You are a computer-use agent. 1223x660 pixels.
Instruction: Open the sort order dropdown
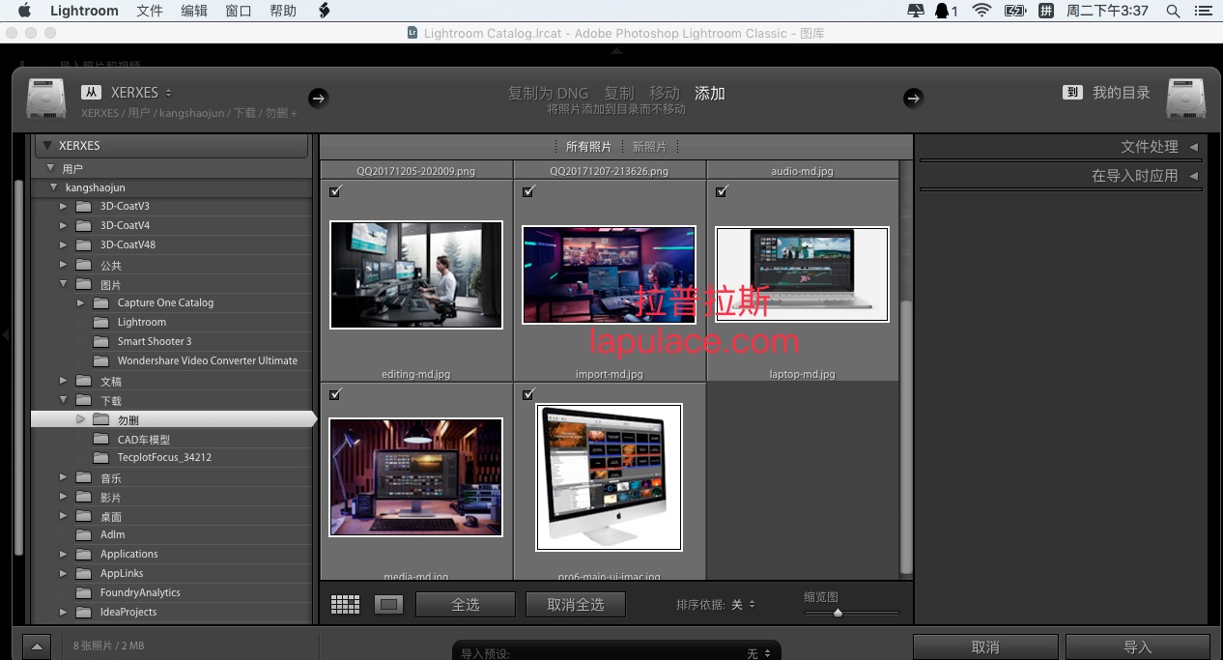tap(744, 605)
